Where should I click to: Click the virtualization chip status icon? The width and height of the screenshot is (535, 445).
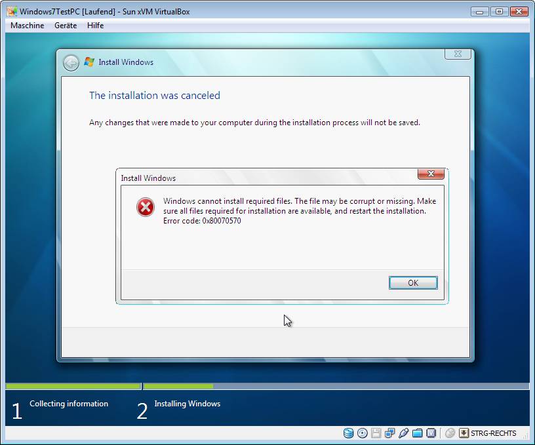[x=431, y=433]
